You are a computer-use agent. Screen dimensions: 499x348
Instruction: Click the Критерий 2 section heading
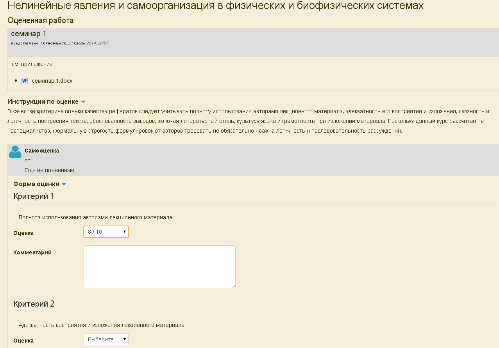click(x=34, y=304)
